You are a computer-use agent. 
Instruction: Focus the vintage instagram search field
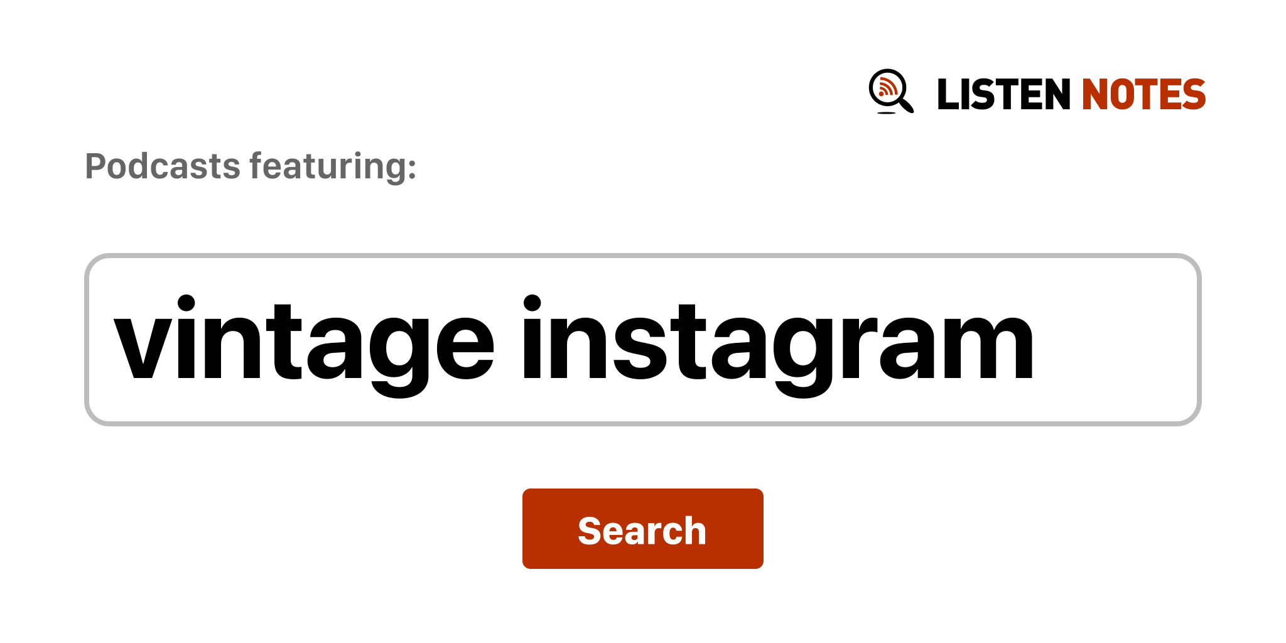tap(642, 340)
